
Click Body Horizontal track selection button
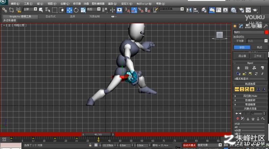pyautogui.click(x=237, y=89)
